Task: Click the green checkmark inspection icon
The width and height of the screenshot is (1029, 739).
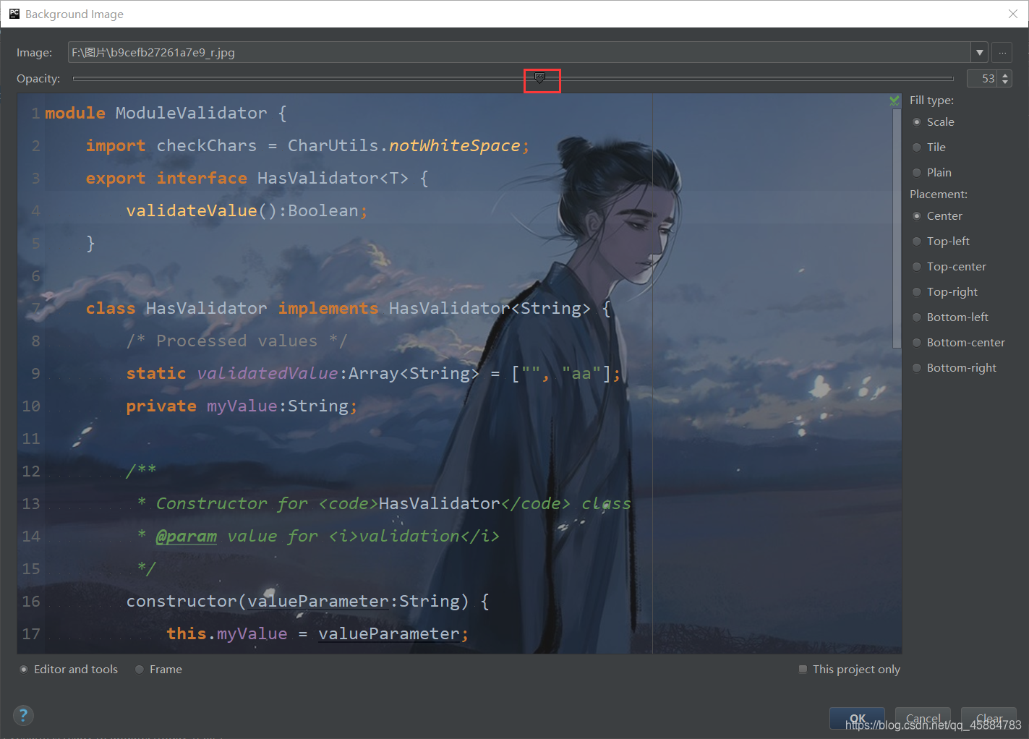Action: click(894, 101)
